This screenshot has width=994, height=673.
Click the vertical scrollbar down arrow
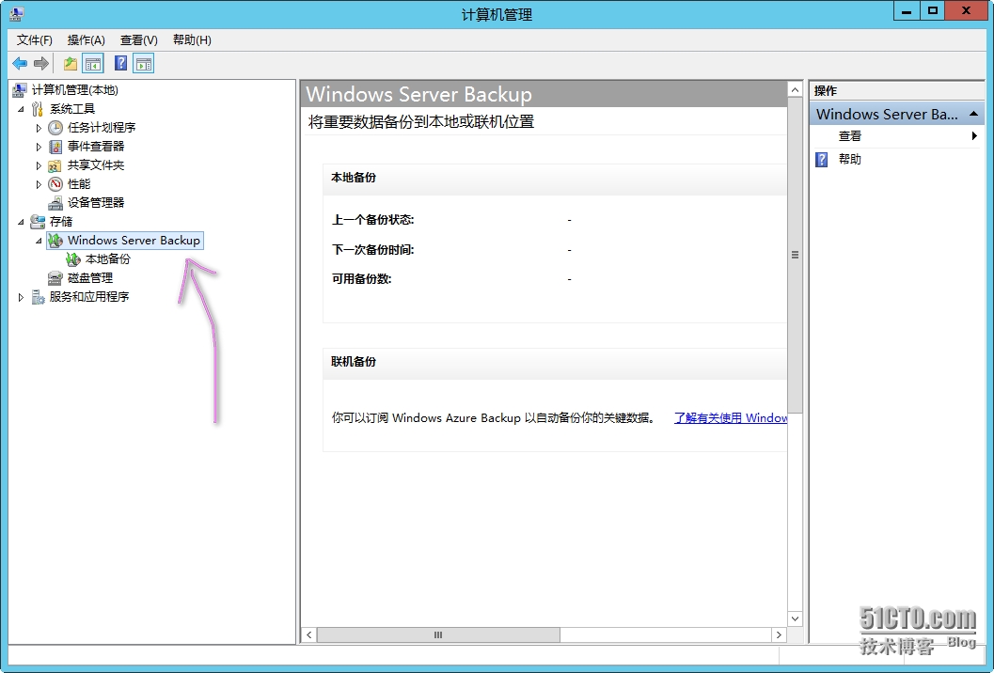pos(795,618)
